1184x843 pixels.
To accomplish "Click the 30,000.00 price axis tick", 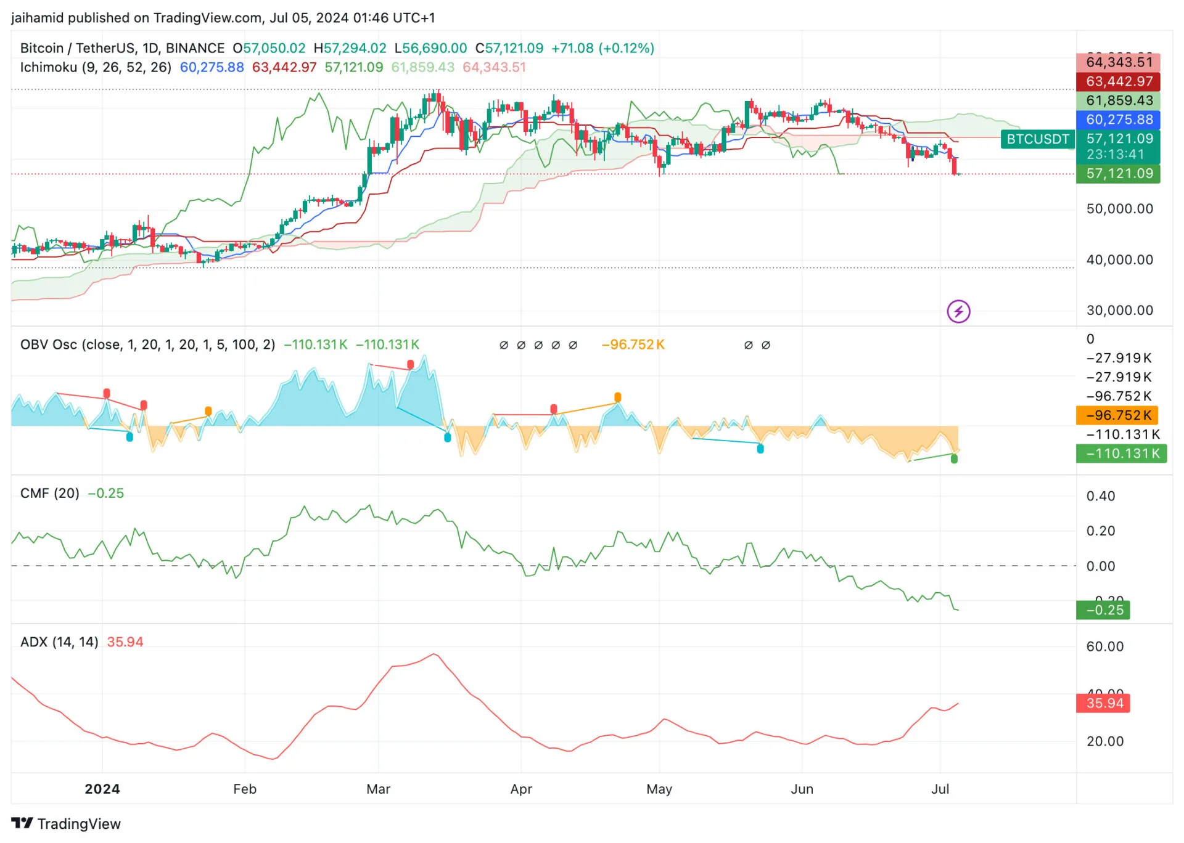I will coord(1119,311).
